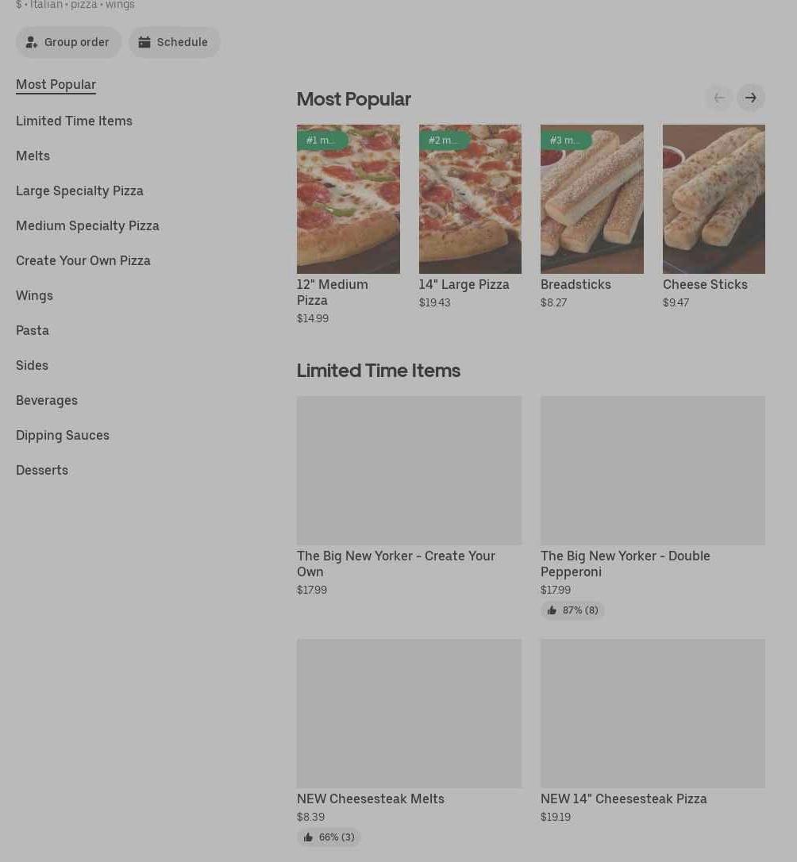797x862 pixels.
Task: Open the 12" Medium Pizza photo
Action: (x=348, y=199)
